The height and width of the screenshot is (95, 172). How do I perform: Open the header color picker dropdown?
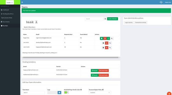point(66,92)
